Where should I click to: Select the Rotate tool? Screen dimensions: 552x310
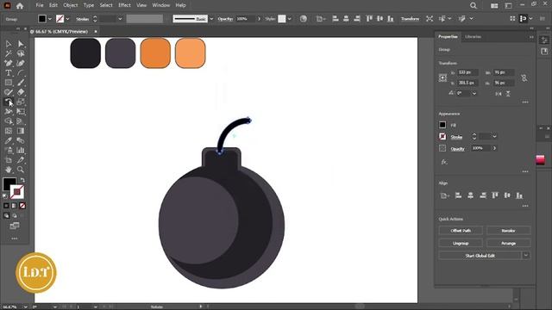[9, 102]
